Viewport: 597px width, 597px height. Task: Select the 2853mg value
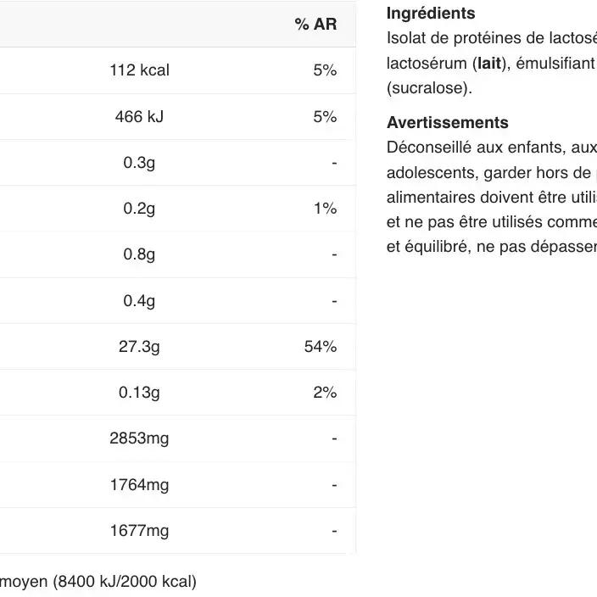point(139,438)
